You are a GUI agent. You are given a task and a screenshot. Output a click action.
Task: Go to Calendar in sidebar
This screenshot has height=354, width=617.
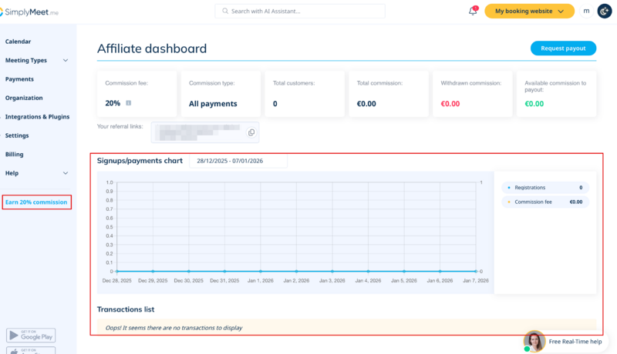[19, 42]
